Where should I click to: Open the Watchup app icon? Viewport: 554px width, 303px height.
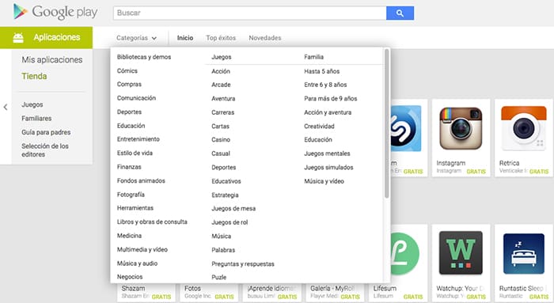[461, 253]
